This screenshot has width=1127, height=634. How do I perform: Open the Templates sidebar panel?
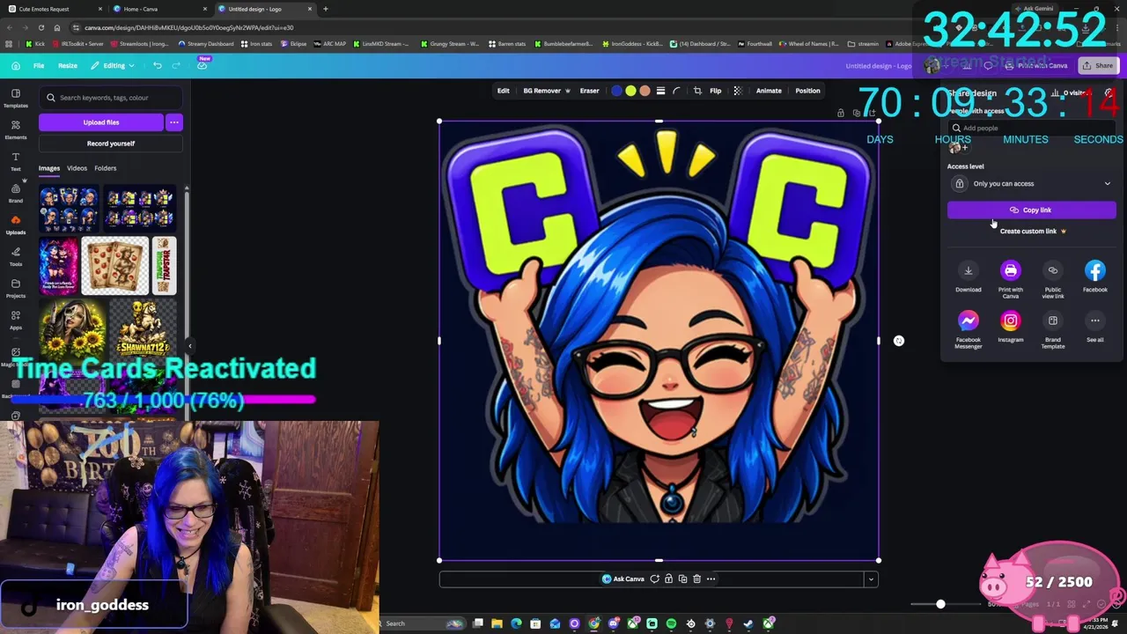15,98
